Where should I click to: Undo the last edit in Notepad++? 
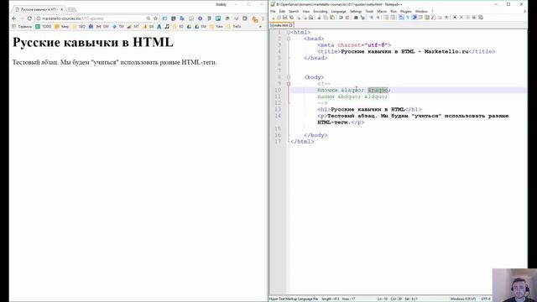[x=341, y=18]
